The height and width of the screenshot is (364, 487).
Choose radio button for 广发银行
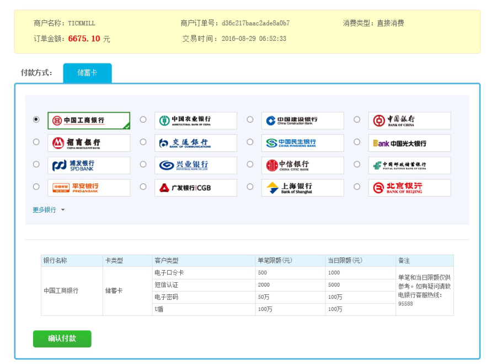pyautogui.click(x=143, y=187)
